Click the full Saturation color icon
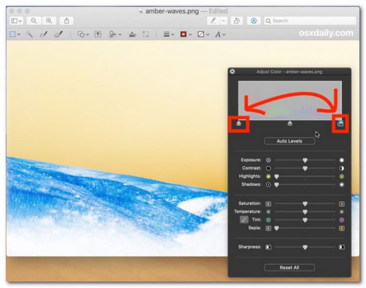Screen dimensions: 366x288 click(x=342, y=204)
